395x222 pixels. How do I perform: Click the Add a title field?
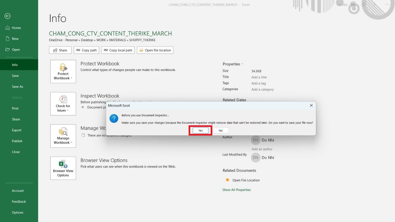tap(259, 77)
